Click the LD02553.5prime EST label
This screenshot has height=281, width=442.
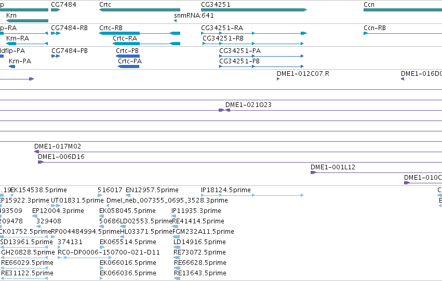pyautogui.click(x=146, y=221)
